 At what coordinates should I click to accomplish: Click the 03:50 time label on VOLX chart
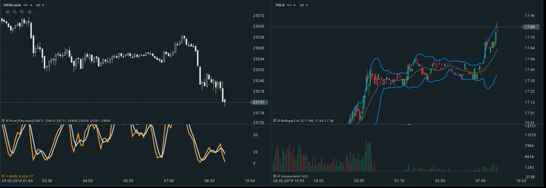tap(440, 181)
